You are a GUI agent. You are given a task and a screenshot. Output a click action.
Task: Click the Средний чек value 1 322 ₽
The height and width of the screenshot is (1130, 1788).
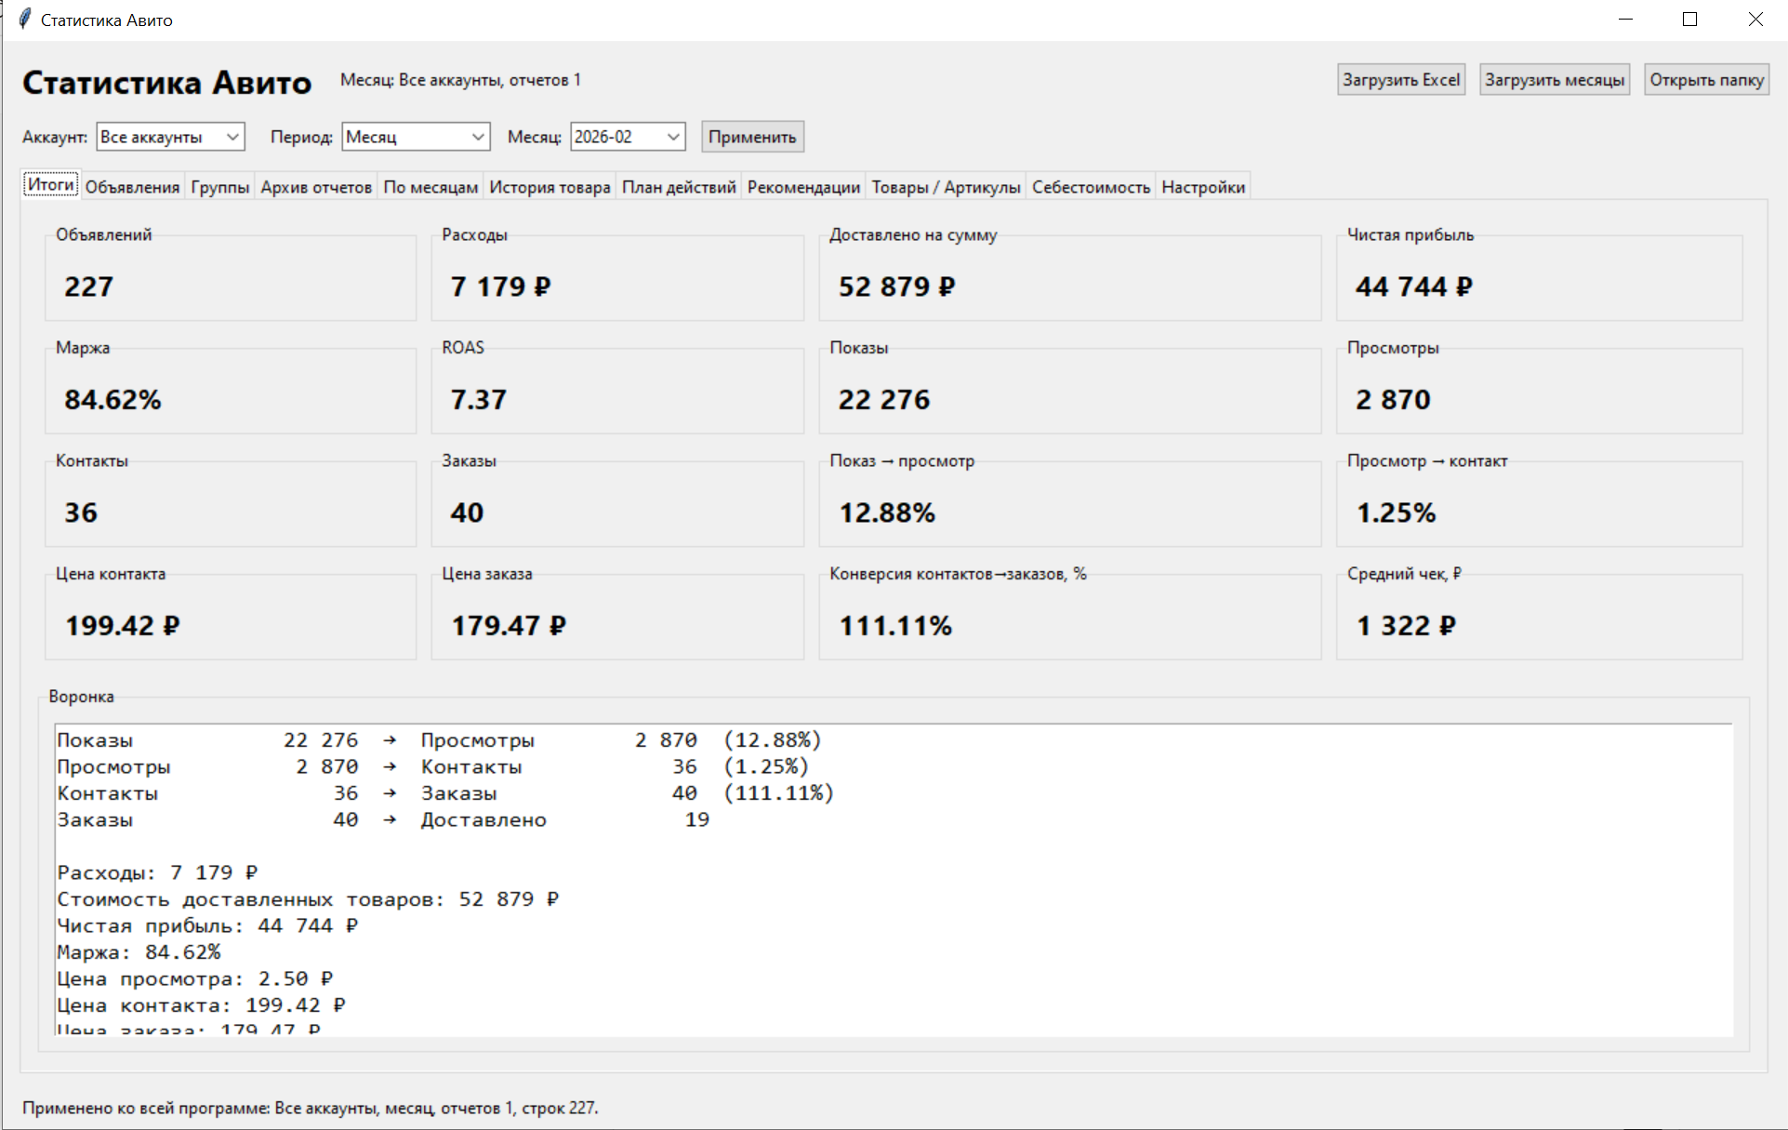tap(1406, 626)
